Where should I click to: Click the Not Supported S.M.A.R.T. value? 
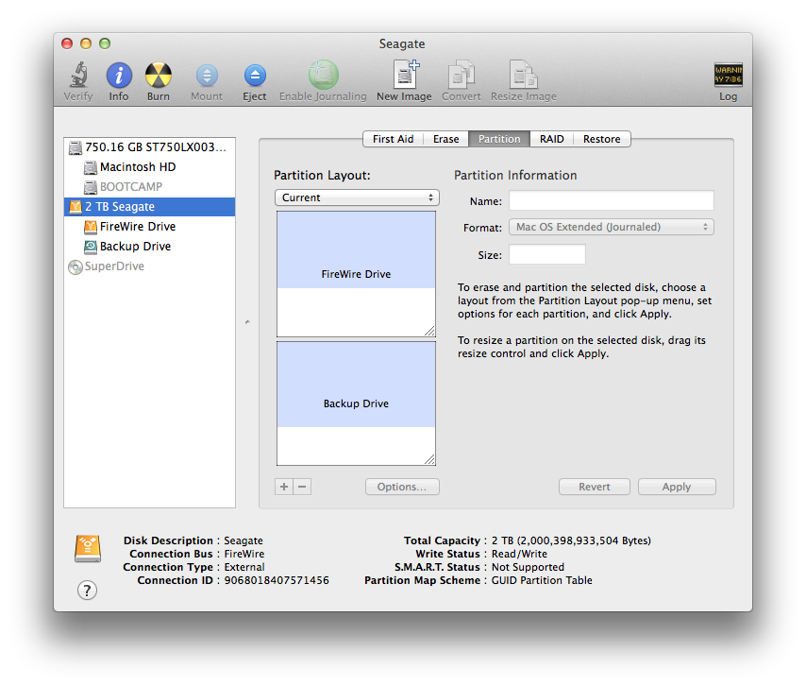pos(528,567)
